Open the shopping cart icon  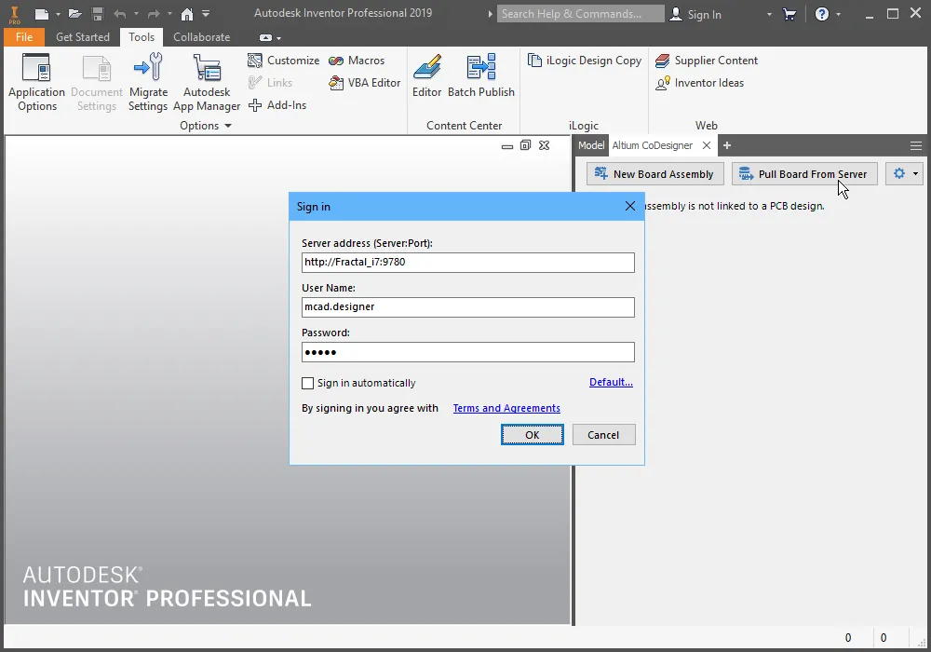pos(789,14)
